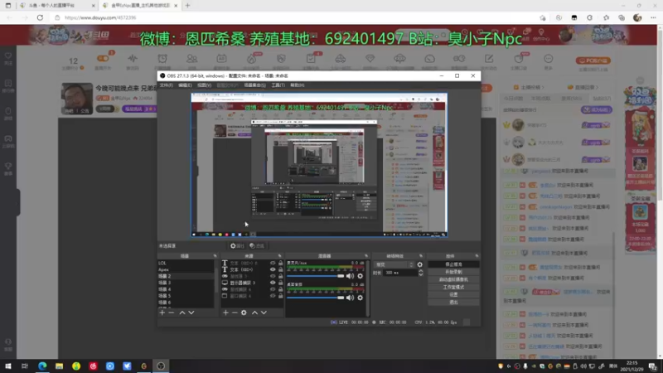Adjust the microphone/Aux volume slider
663x373 pixels.
[x=316, y=276]
